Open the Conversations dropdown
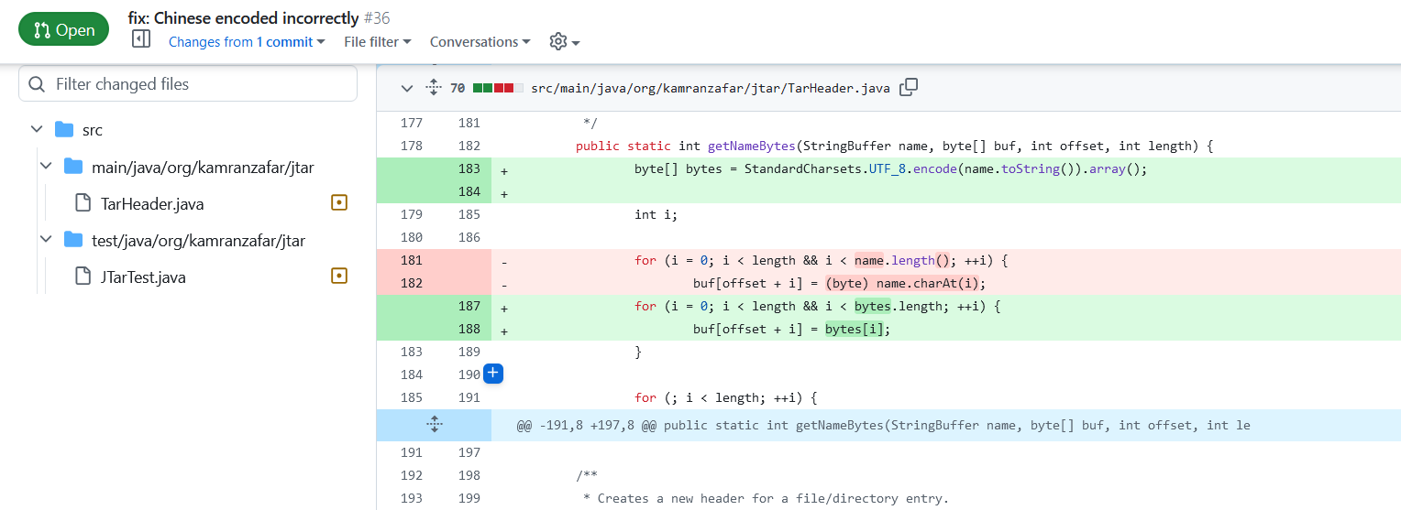The image size is (1401, 510). click(x=480, y=42)
